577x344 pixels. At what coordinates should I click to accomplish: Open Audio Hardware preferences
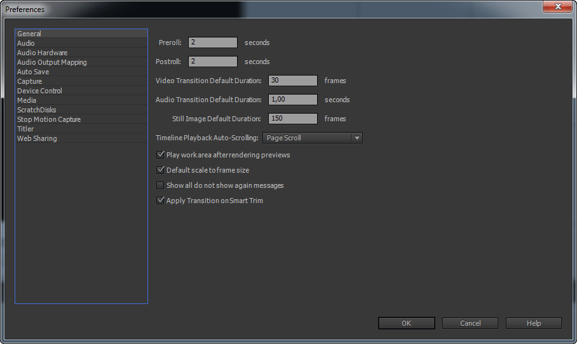(x=81, y=53)
